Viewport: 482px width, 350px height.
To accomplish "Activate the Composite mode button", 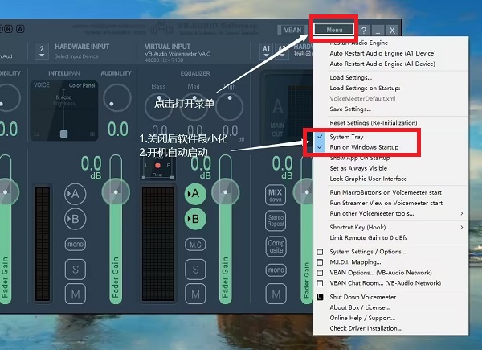I will [276, 245].
